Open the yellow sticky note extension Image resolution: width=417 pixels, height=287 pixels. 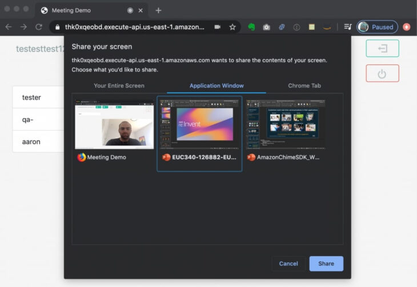point(312,27)
